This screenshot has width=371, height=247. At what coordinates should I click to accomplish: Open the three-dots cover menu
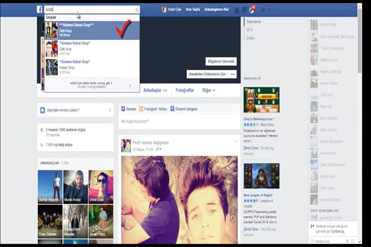tap(232, 74)
